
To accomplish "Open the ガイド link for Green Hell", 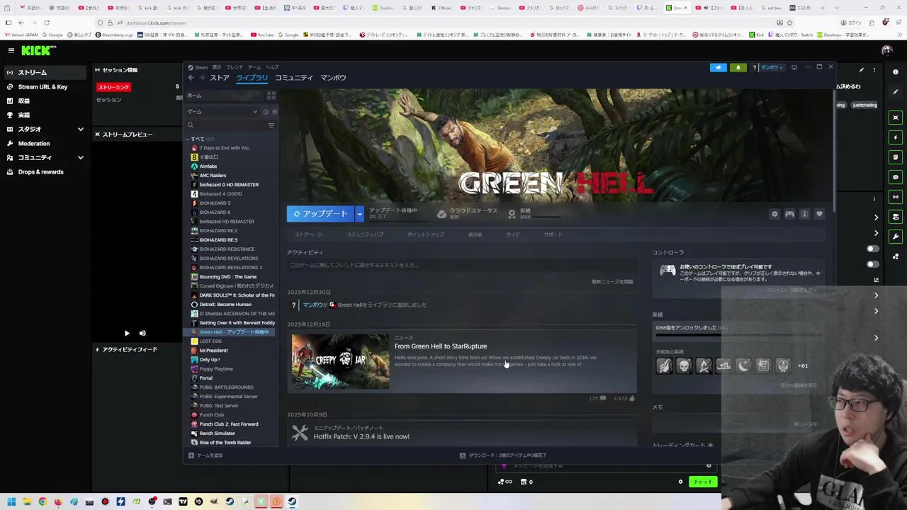I will click(x=512, y=234).
